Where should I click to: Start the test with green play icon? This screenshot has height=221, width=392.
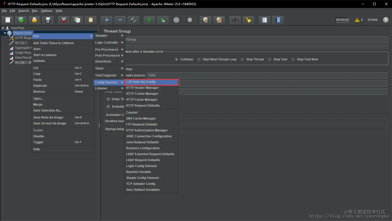coord(149,20)
